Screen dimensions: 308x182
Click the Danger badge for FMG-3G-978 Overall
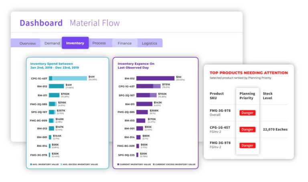coord(247,113)
